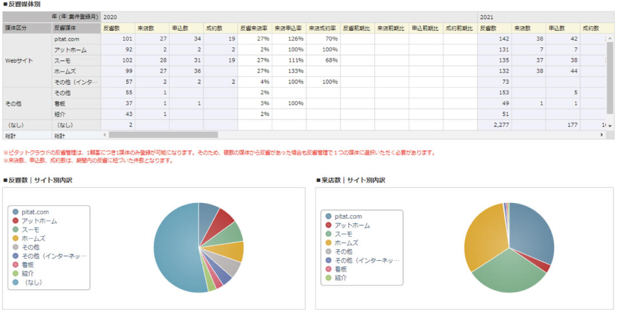Toggle 看板 in the 反響数 chart legend
Image resolution: width=622 pixels, height=311 pixels.
(23, 265)
